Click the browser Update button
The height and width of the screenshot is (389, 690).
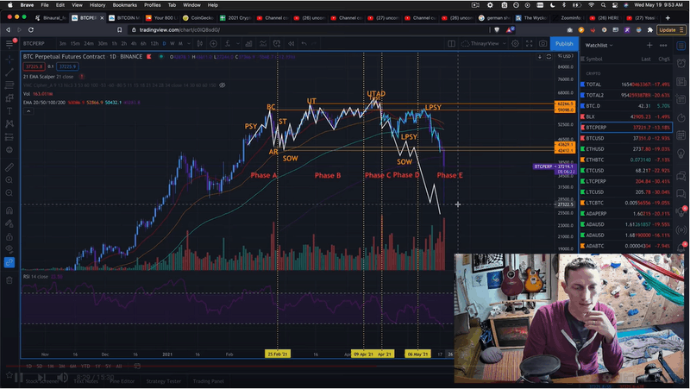[x=671, y=30]
